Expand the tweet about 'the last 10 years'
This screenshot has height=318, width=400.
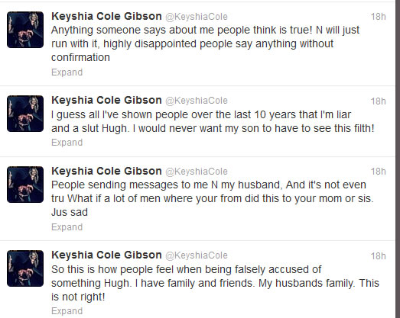pos(67,143)
